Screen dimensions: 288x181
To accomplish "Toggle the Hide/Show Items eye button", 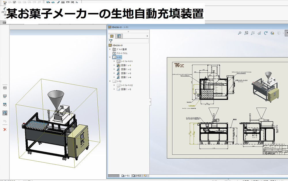I will click(x=286, y=33).
